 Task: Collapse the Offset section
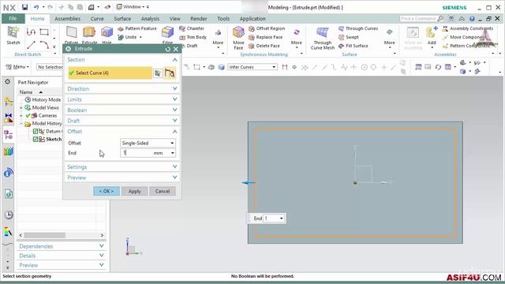pos(122,132)
